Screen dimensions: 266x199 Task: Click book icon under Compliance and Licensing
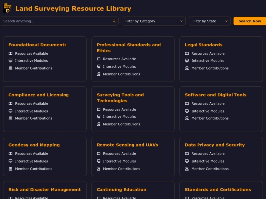[10, 103]
